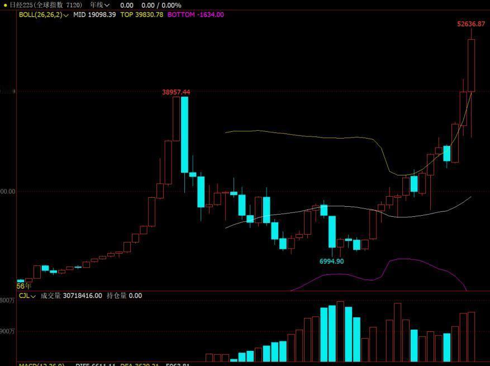Open the CJL indicator dropdown
This screenshot has width=490, height=366.
pos(27,296)
